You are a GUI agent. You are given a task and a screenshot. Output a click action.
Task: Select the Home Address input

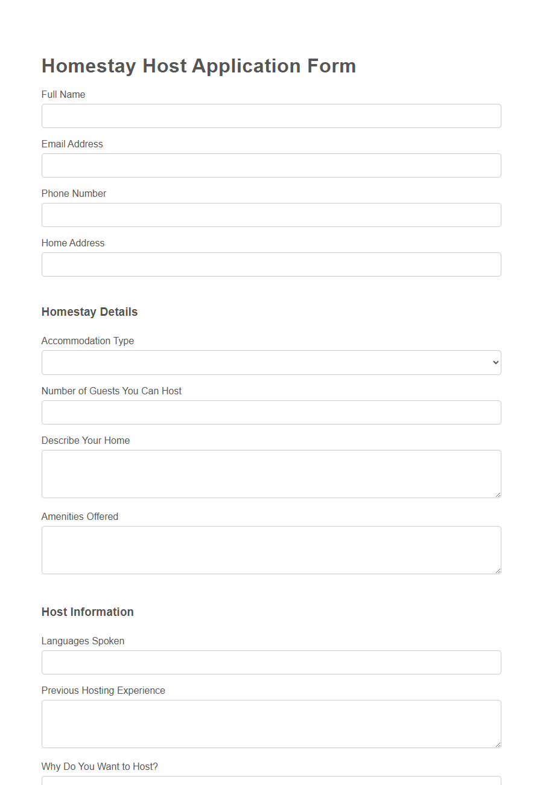click(x=271, y=264)
